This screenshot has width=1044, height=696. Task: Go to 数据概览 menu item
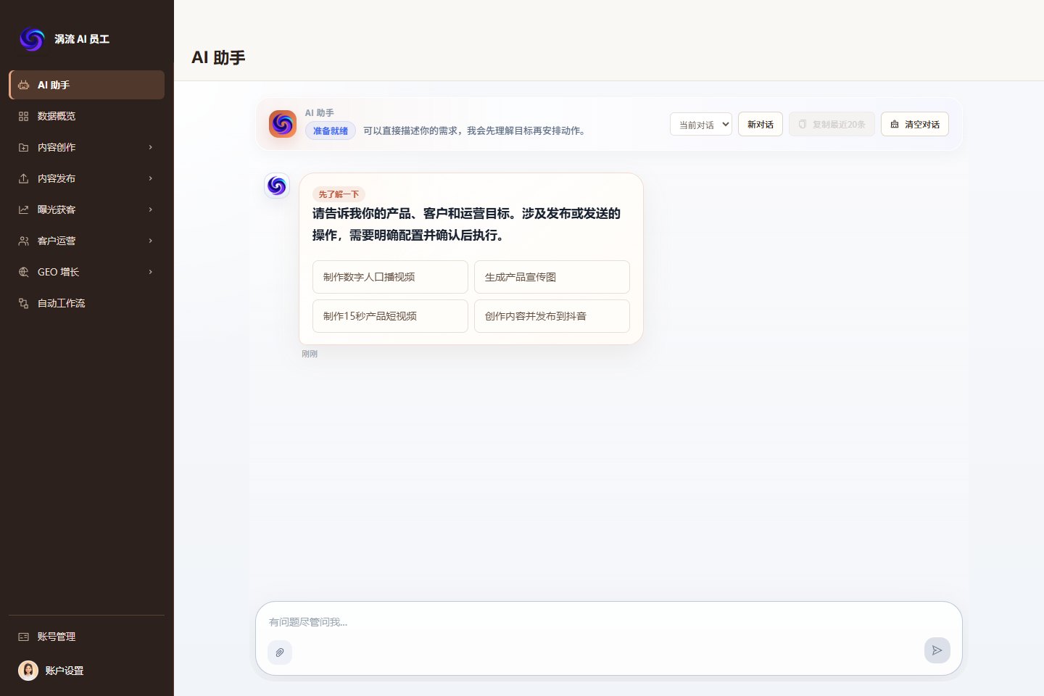click(86, 116)
